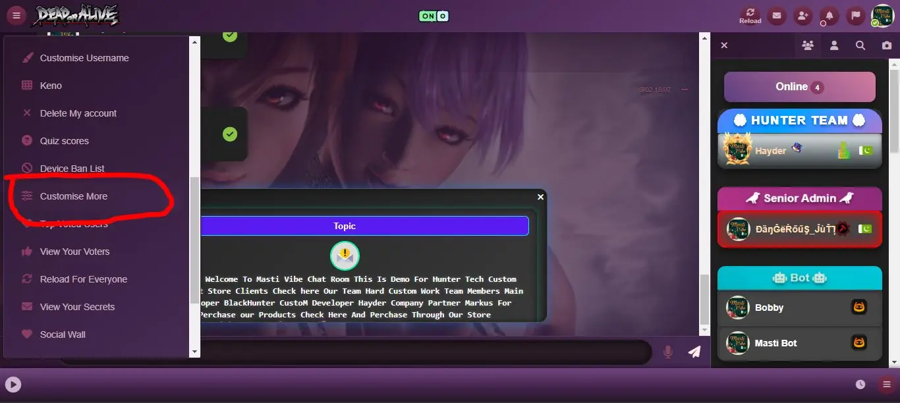This screenshot has width=900, height=403.
Task: Open private messages envelope in the header
Action: click(776, 16)
